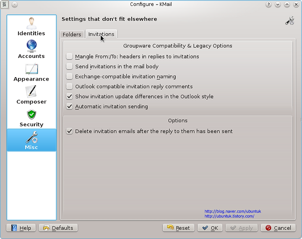Select the Misc settings page
The width and height of the screenshot is (302, 239).
(31, 140)
